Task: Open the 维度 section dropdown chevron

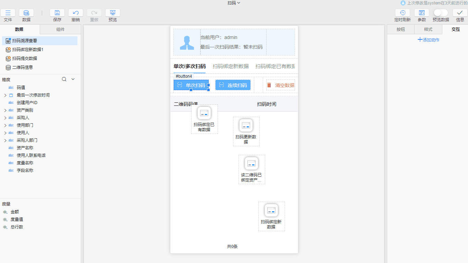Action: (73, 79)
